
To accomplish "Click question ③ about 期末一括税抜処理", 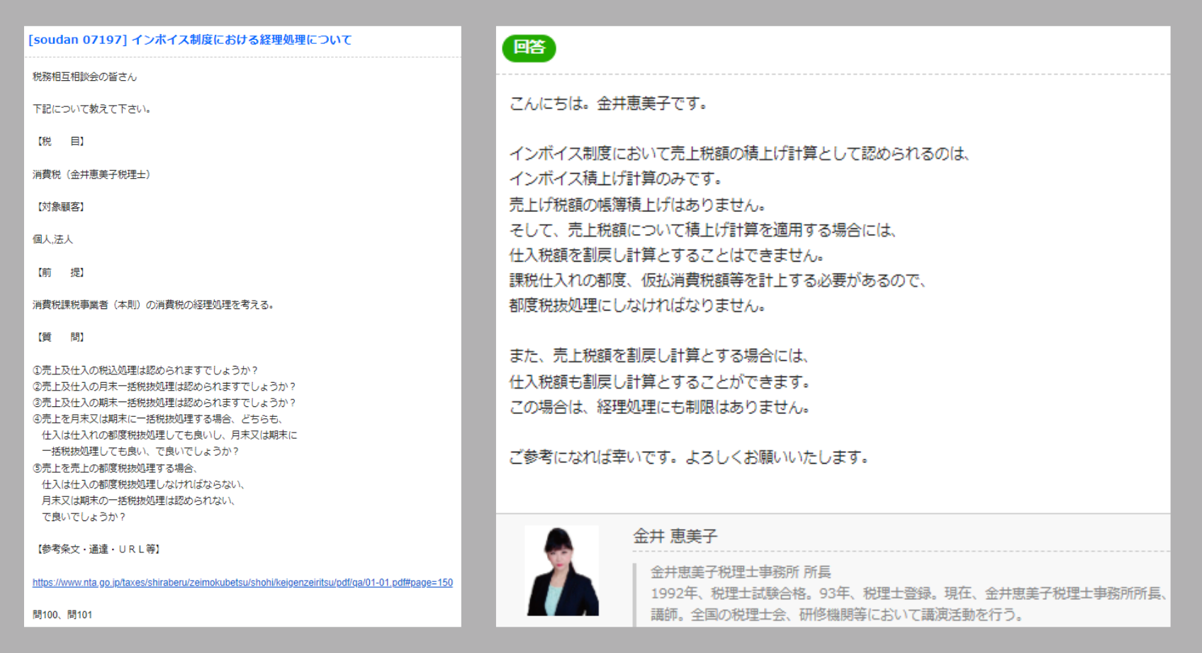I will [x=164, y=403].
